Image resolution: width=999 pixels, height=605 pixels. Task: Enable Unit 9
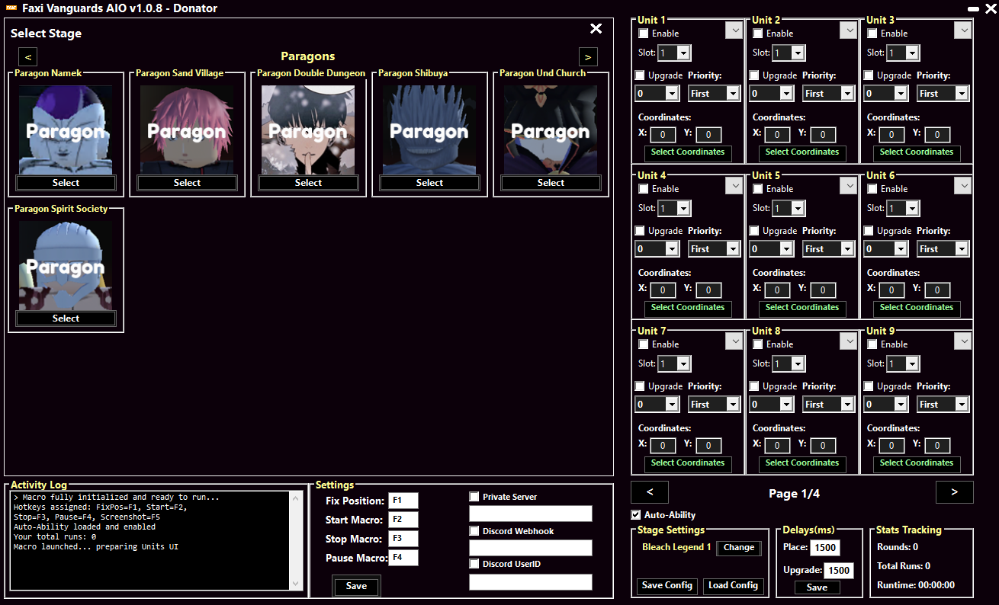tap(872, 344)
